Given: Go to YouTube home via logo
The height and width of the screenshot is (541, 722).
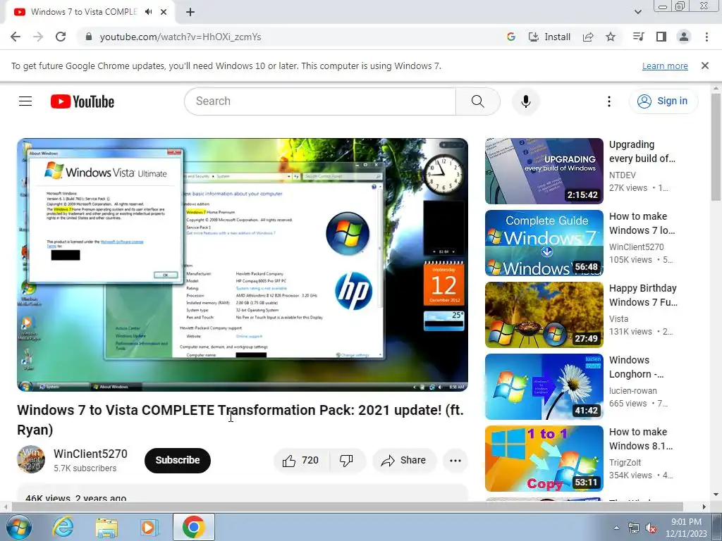Looking at the screenshot, I should 82,101.
